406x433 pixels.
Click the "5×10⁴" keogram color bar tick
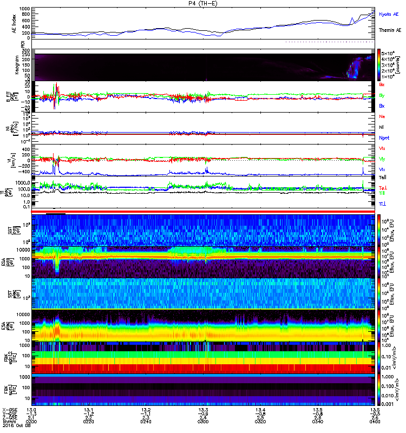pyautogui.click(x=388, y=53)
